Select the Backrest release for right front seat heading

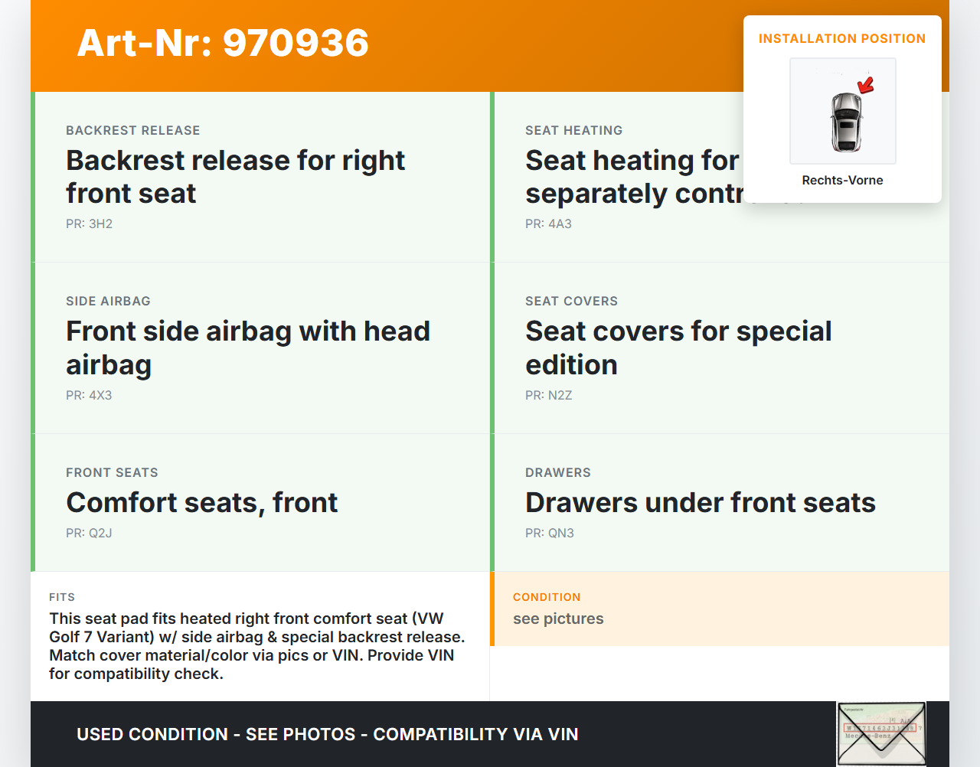point(235,177)
